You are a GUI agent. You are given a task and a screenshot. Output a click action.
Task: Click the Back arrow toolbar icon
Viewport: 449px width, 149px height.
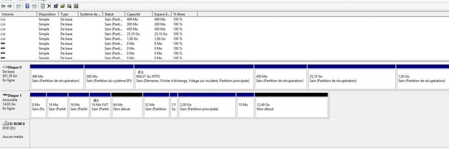click(4, 6)
